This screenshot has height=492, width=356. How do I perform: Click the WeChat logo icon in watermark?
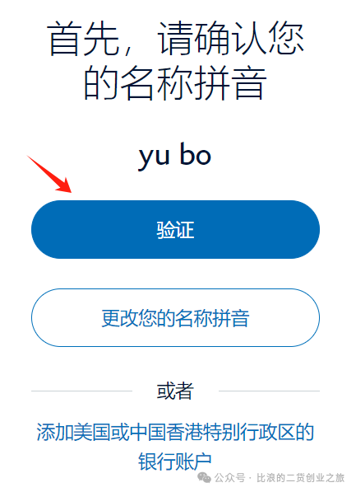[x=204, y=478]
